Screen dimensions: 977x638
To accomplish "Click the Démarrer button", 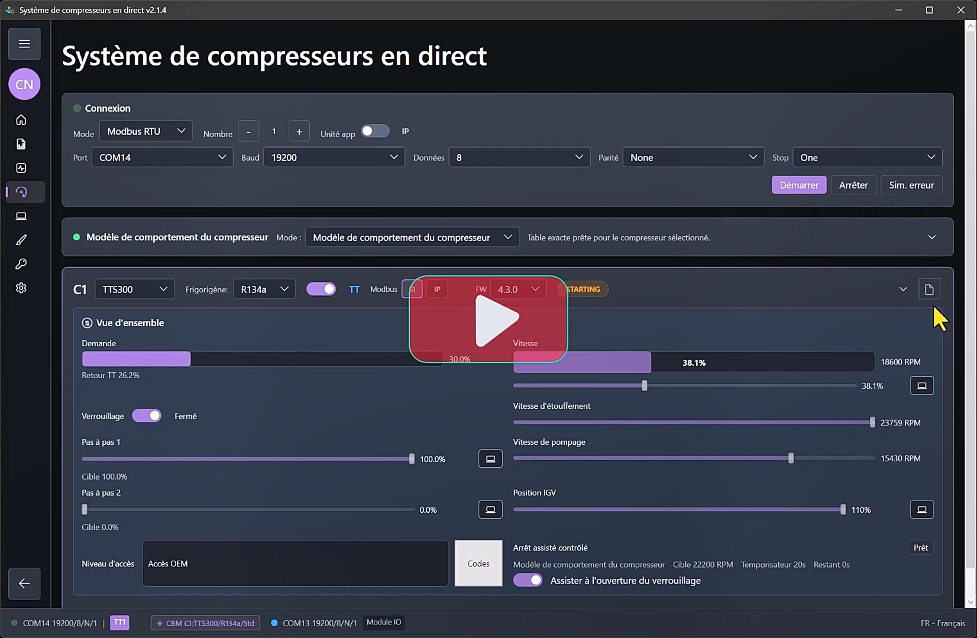I will coord(799,185).
